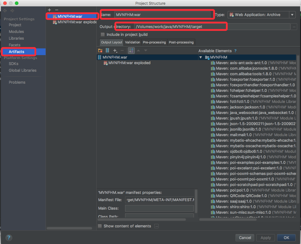Move the selected layout element down
301x244 pixels.
click(x=146, y=50)
